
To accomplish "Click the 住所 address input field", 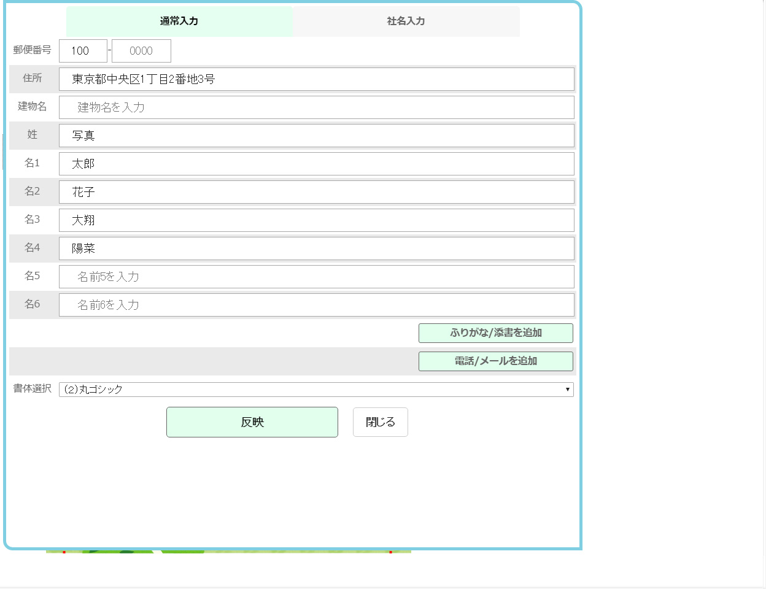I will [316, 79].
